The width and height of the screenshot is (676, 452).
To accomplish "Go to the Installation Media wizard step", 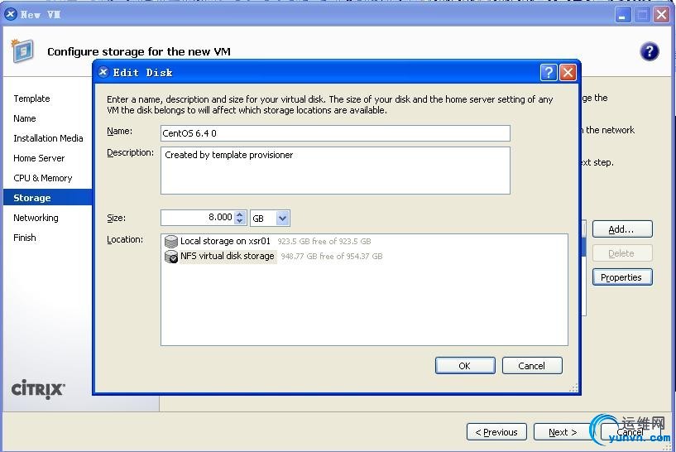I will click(48, 138).
